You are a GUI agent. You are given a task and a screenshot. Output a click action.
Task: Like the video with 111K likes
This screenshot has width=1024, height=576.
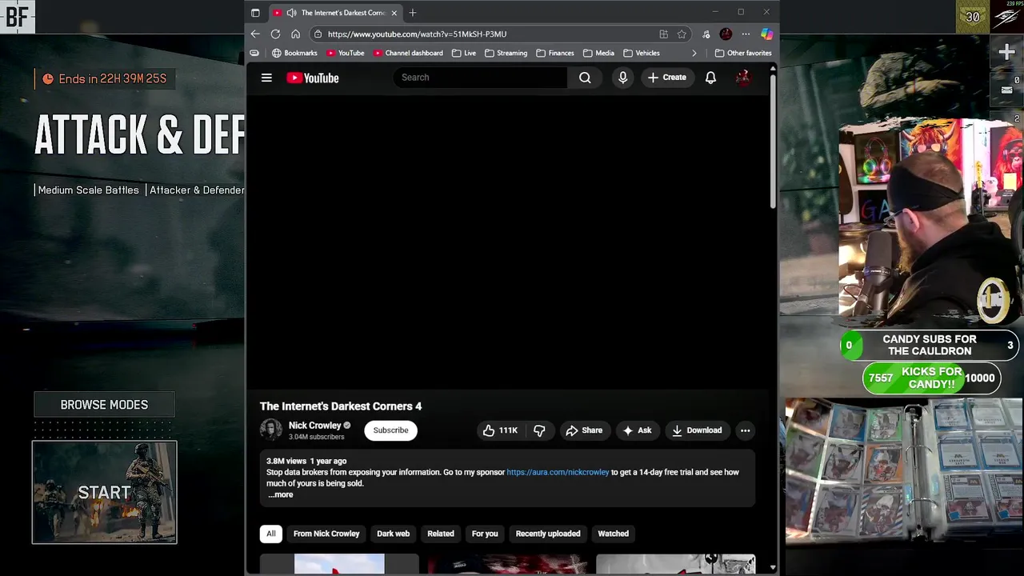[500, 430]
